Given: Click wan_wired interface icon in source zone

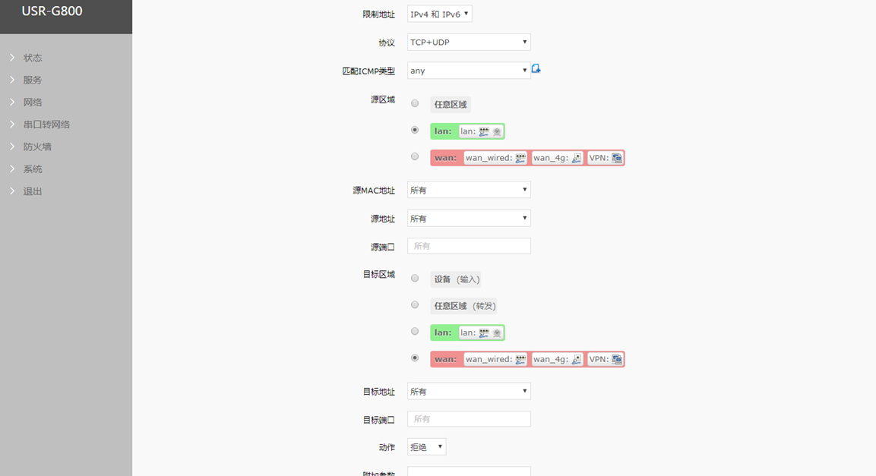Looking at the screenshot, I should (x=520, y=158).
